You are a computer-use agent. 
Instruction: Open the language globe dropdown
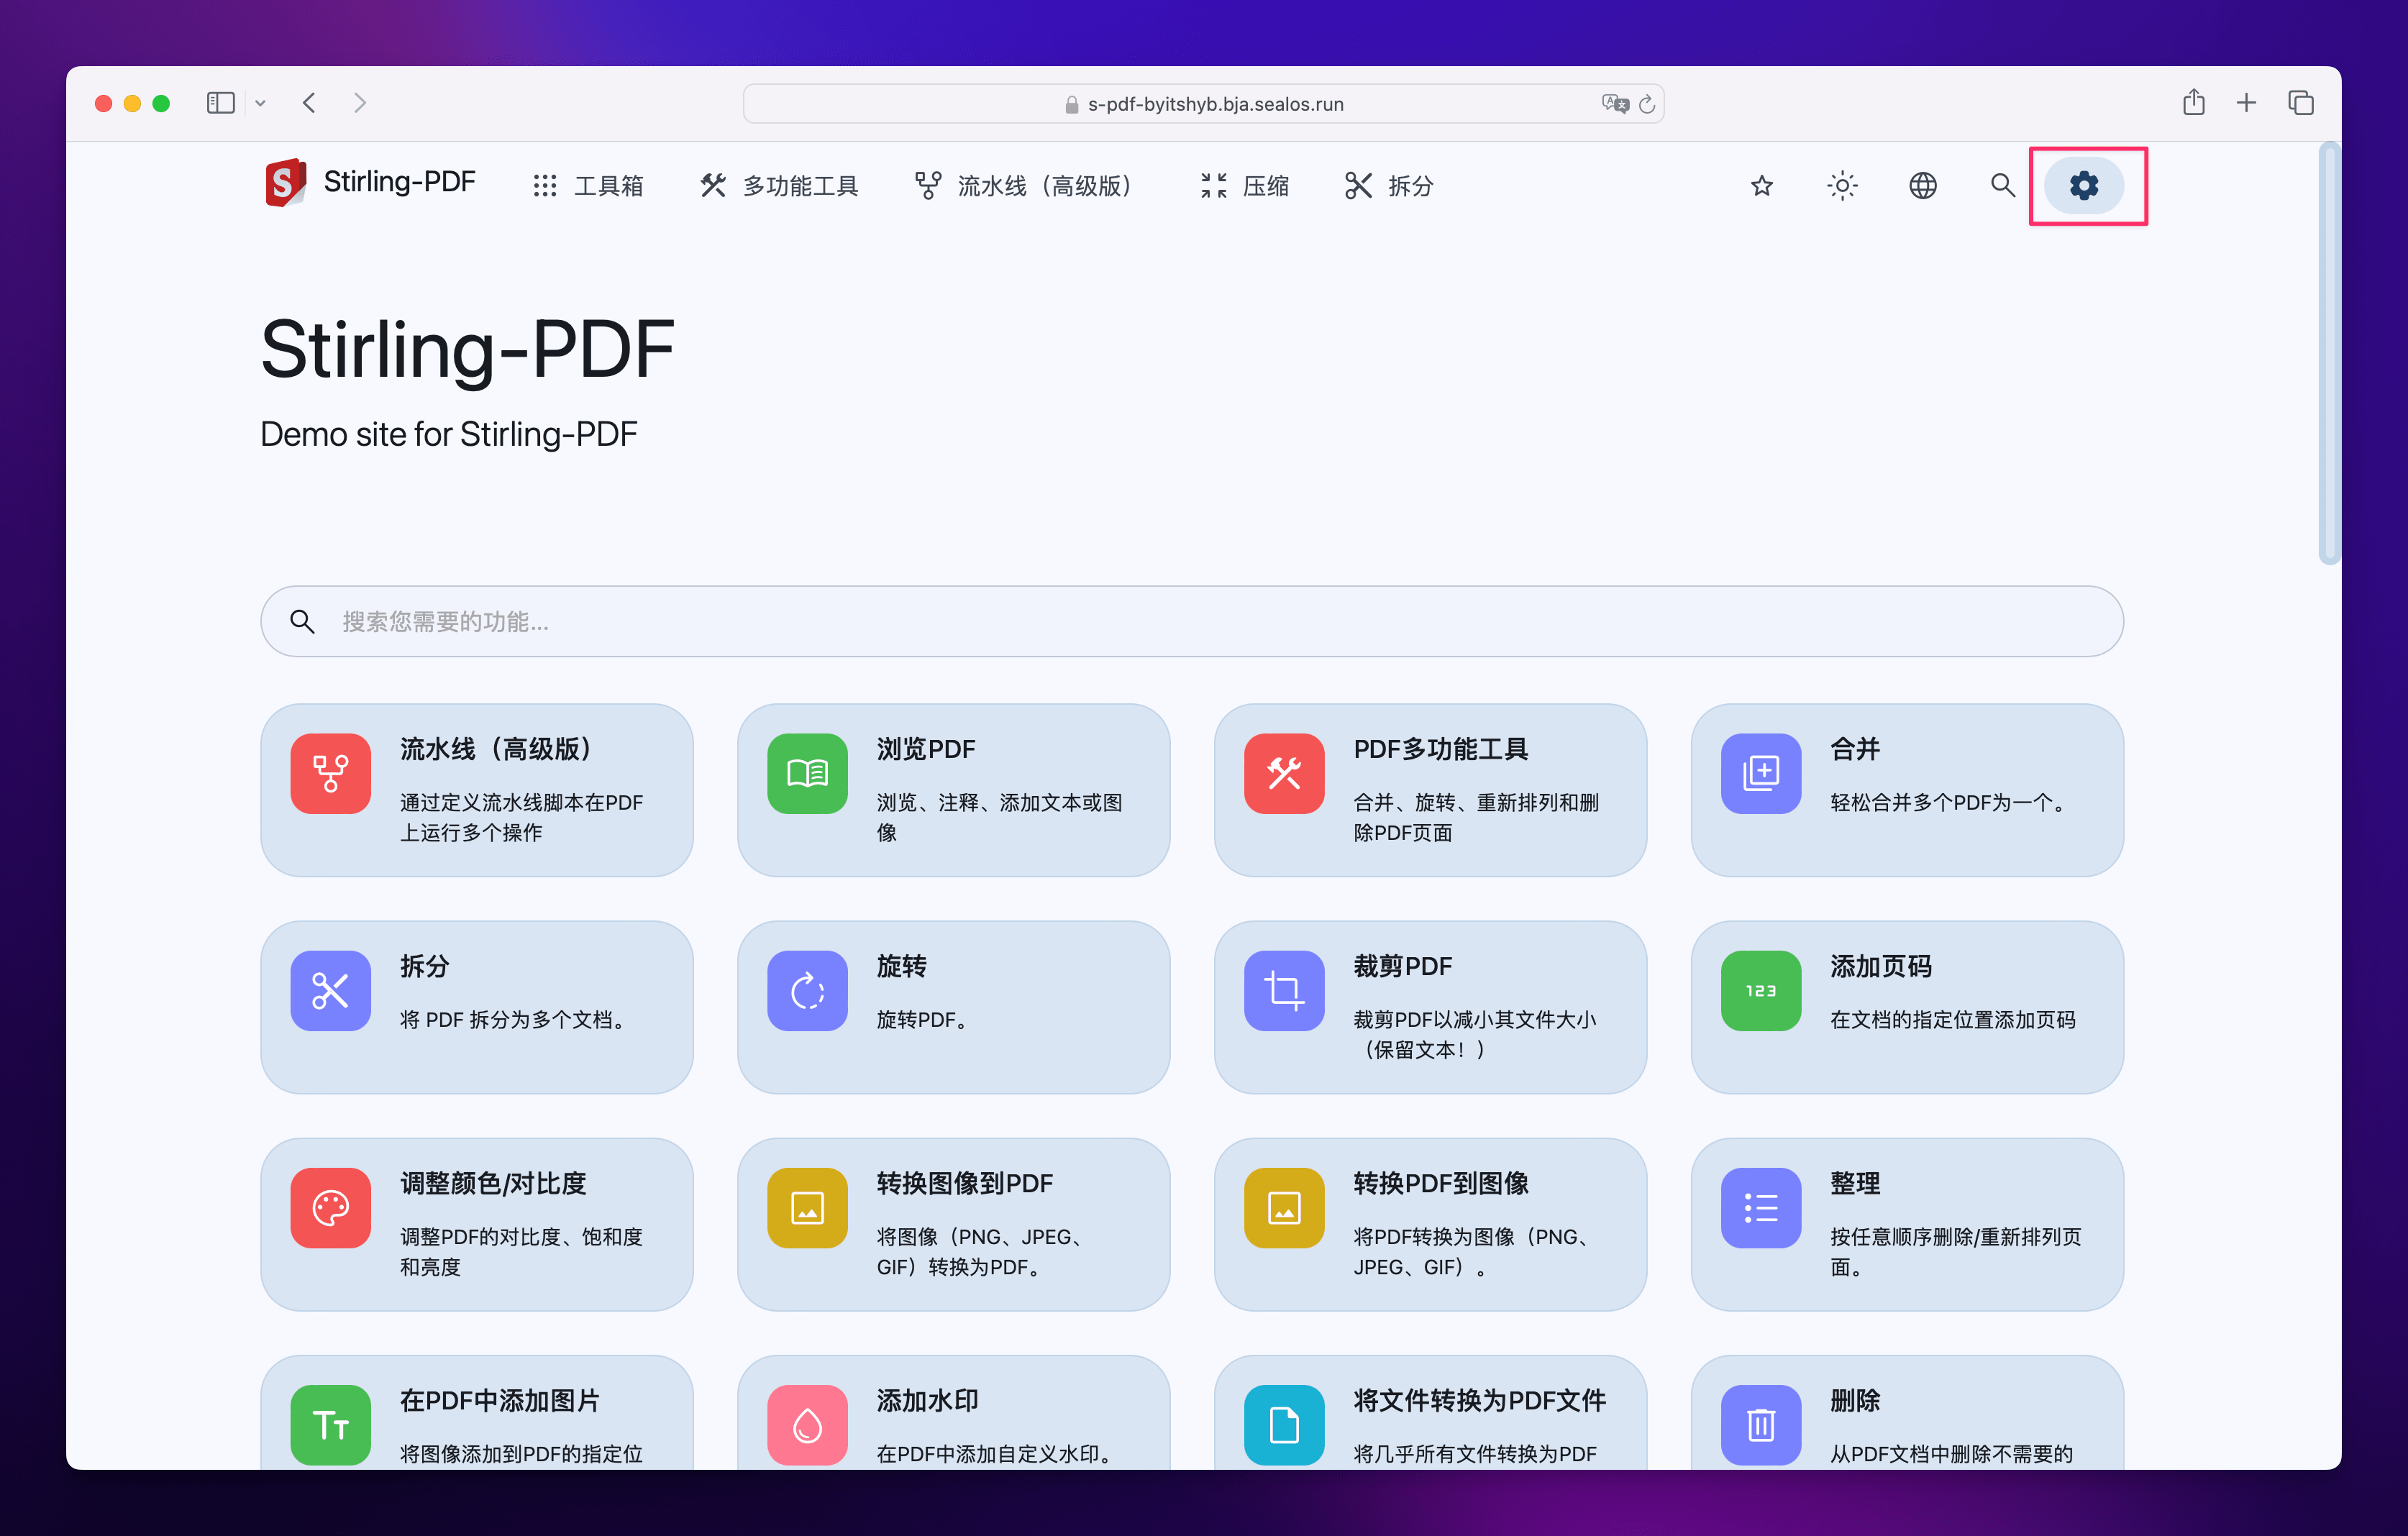(1922, 186)
